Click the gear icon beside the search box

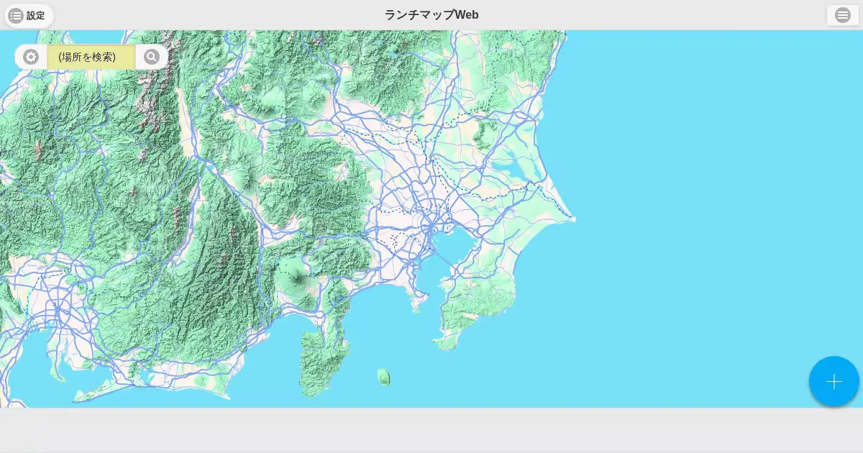31,57
